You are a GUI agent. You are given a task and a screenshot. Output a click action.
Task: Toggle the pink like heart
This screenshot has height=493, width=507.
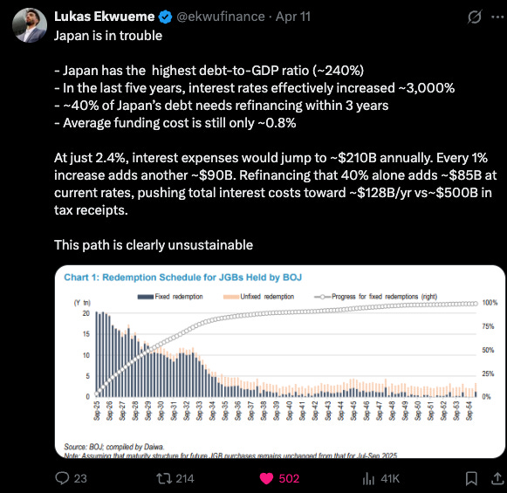pos(266,478)
